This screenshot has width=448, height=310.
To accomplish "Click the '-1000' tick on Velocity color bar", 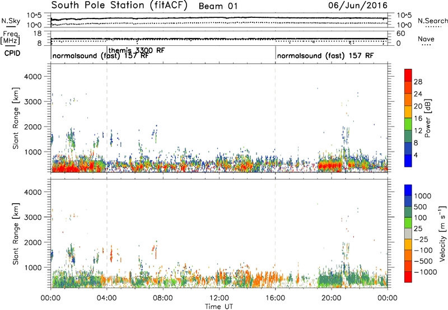I will [425, 272].
